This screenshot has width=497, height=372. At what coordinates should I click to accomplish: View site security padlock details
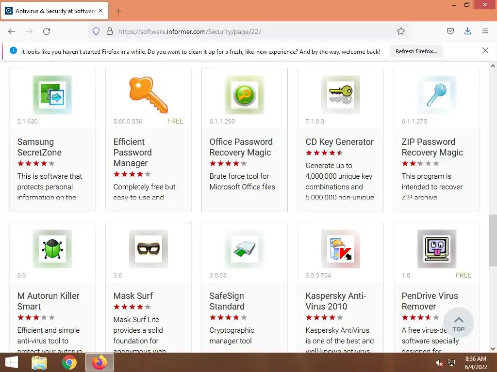click(x=110, y=31)
